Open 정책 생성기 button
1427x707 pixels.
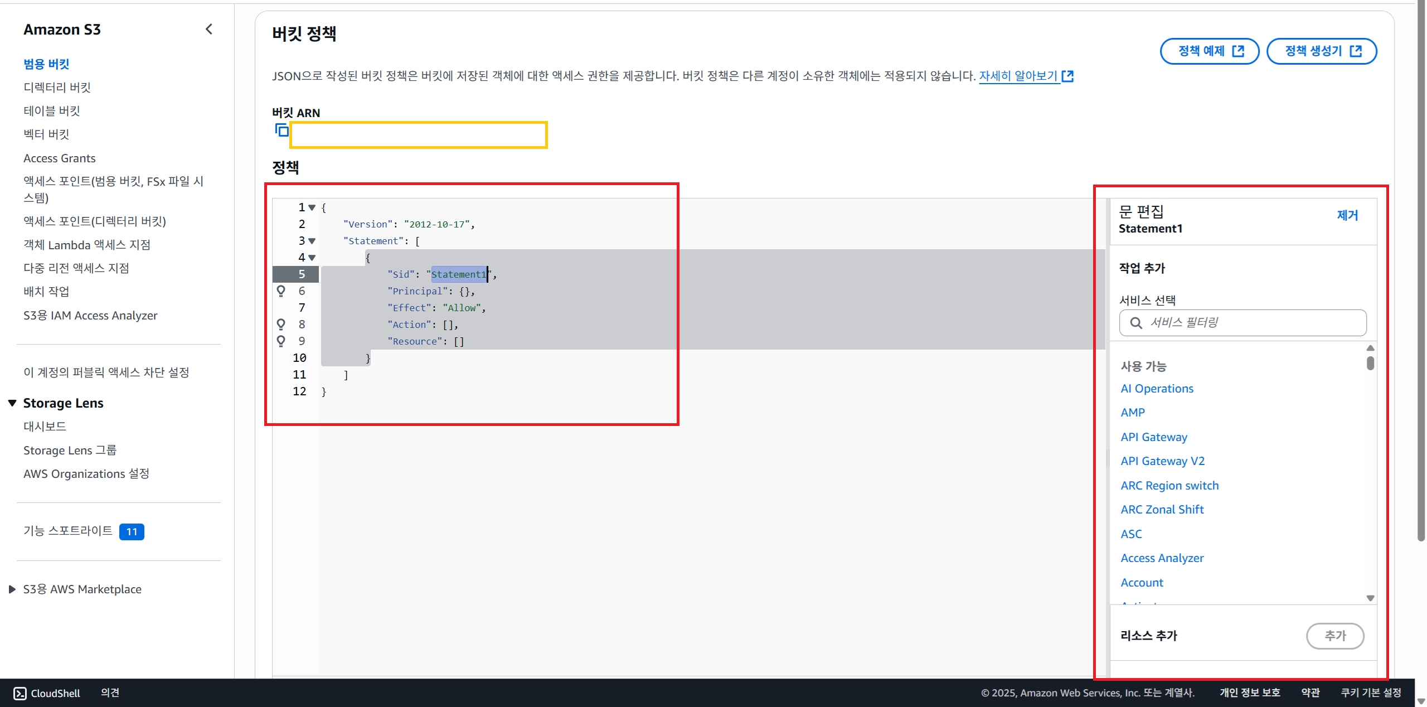(x=1322, y=51)
